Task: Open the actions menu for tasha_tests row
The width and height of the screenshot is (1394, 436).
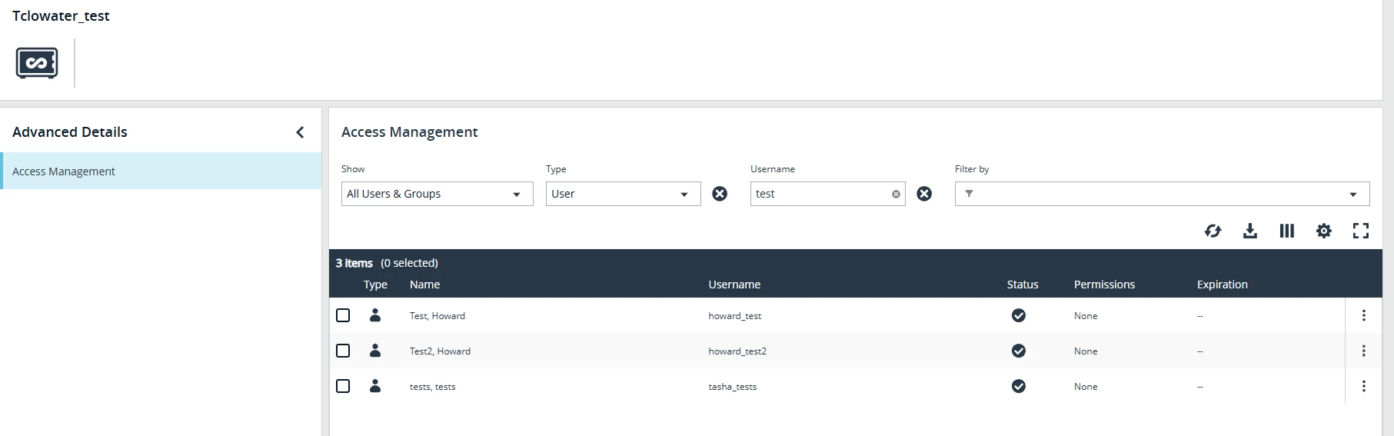Action: point(1364,386)
